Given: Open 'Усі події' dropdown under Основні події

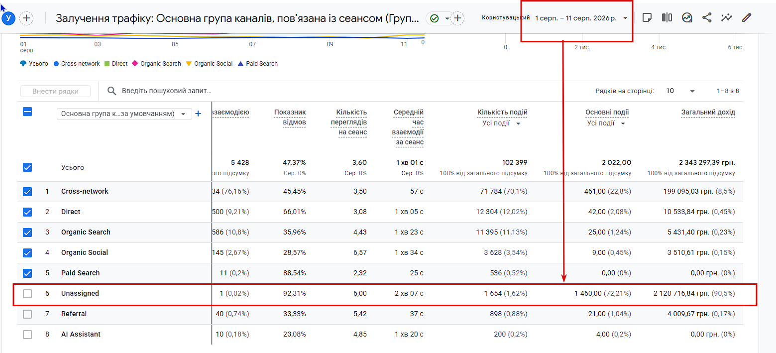Looking at the screenshot, I should coord(606,123).
